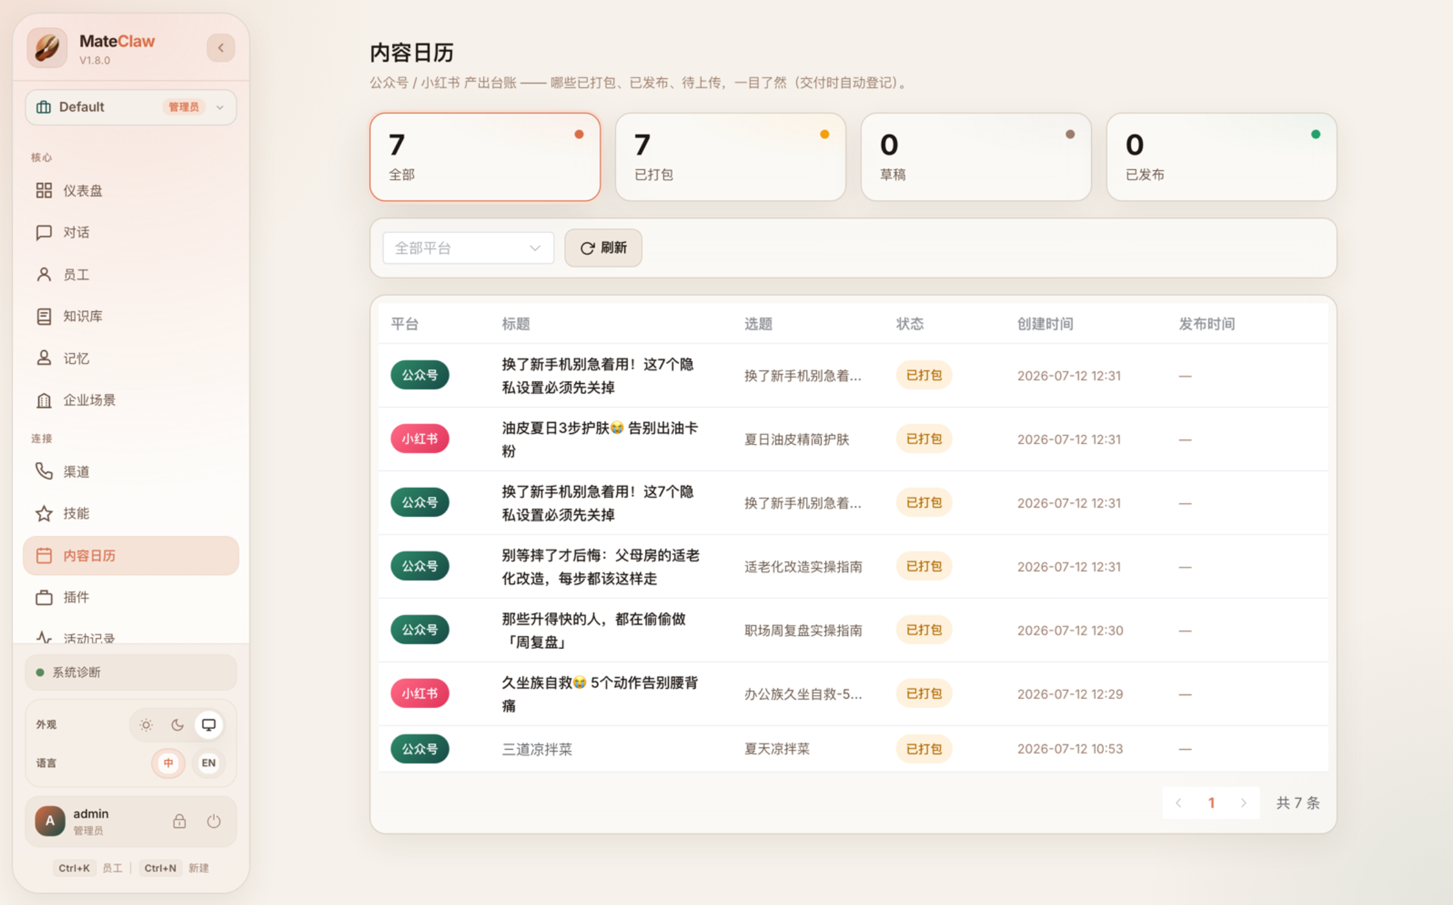The image size is (1453, 905).
Task: Switch to dark theme moon icon
Action: 177,725
